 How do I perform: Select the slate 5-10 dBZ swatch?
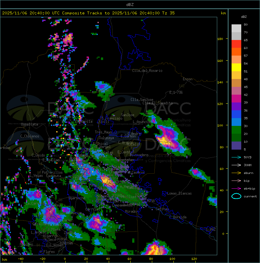pyautogui.click(x=236, y=146)
